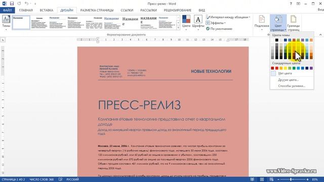Click the zoom out minus button
The height and width of the screenshot is (182, 324).
[x=278, y=179]
